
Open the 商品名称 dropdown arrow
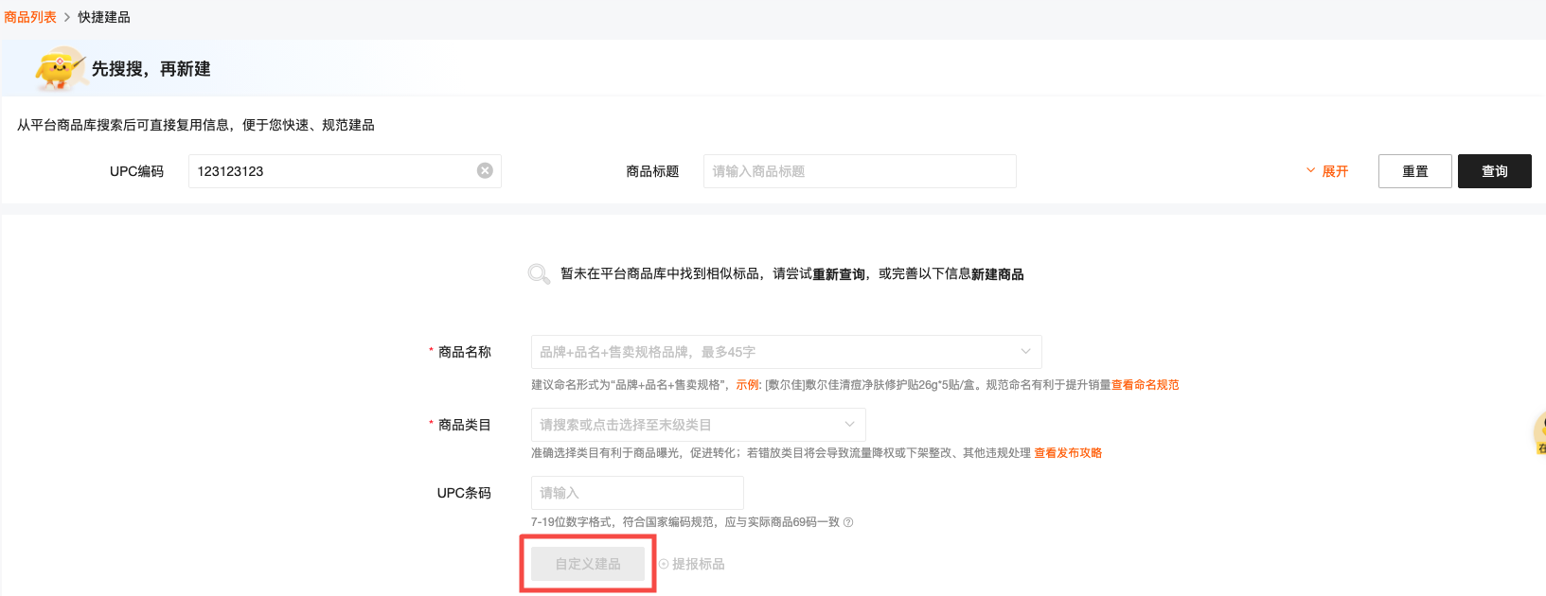1025,352
